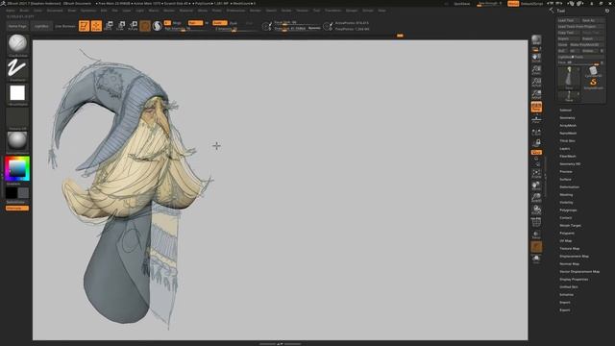Open the FreeHand stroke type selector
615x346 pixels.
[x=17, y=68]
